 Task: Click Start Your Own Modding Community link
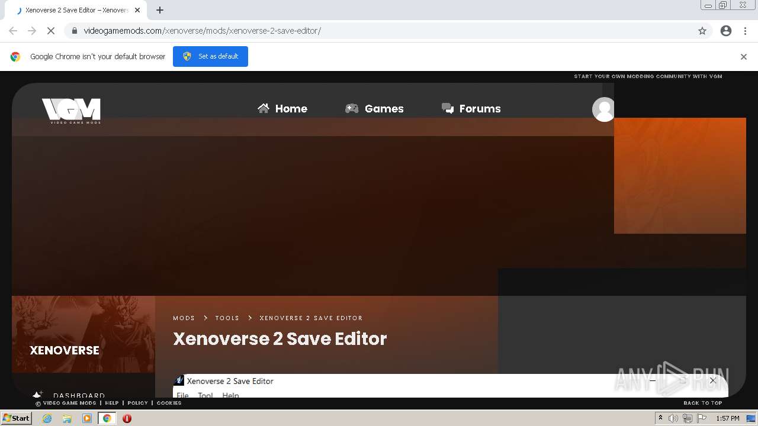(x=648, y=76)
